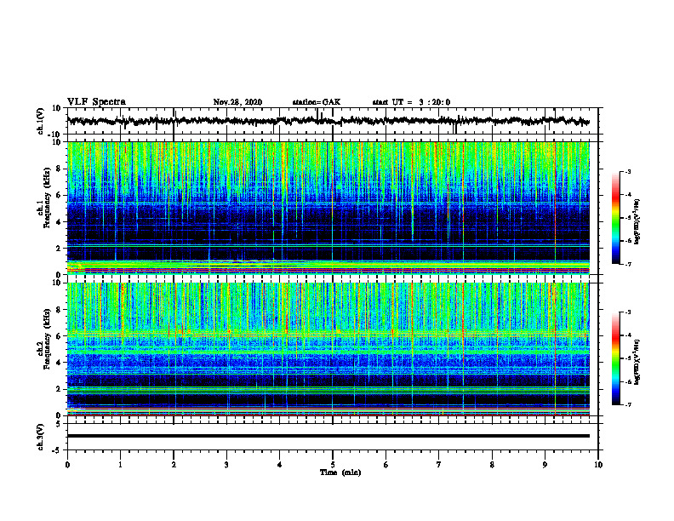Click the time axis tick label '0'
The height and width of the screenshot is (521, 674).
coord(67,465)
